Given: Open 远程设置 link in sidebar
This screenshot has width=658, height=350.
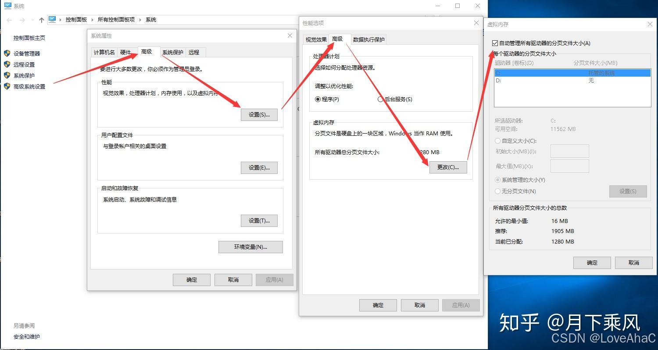Looking at the screenshot, I should [24, 64].
